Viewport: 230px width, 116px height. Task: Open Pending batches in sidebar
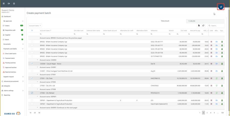click(x=11, y=63)
